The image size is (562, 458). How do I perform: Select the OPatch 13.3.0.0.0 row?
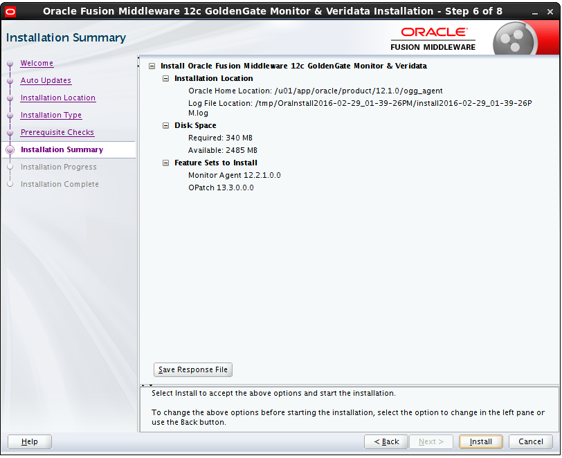[x=221, y=187]
